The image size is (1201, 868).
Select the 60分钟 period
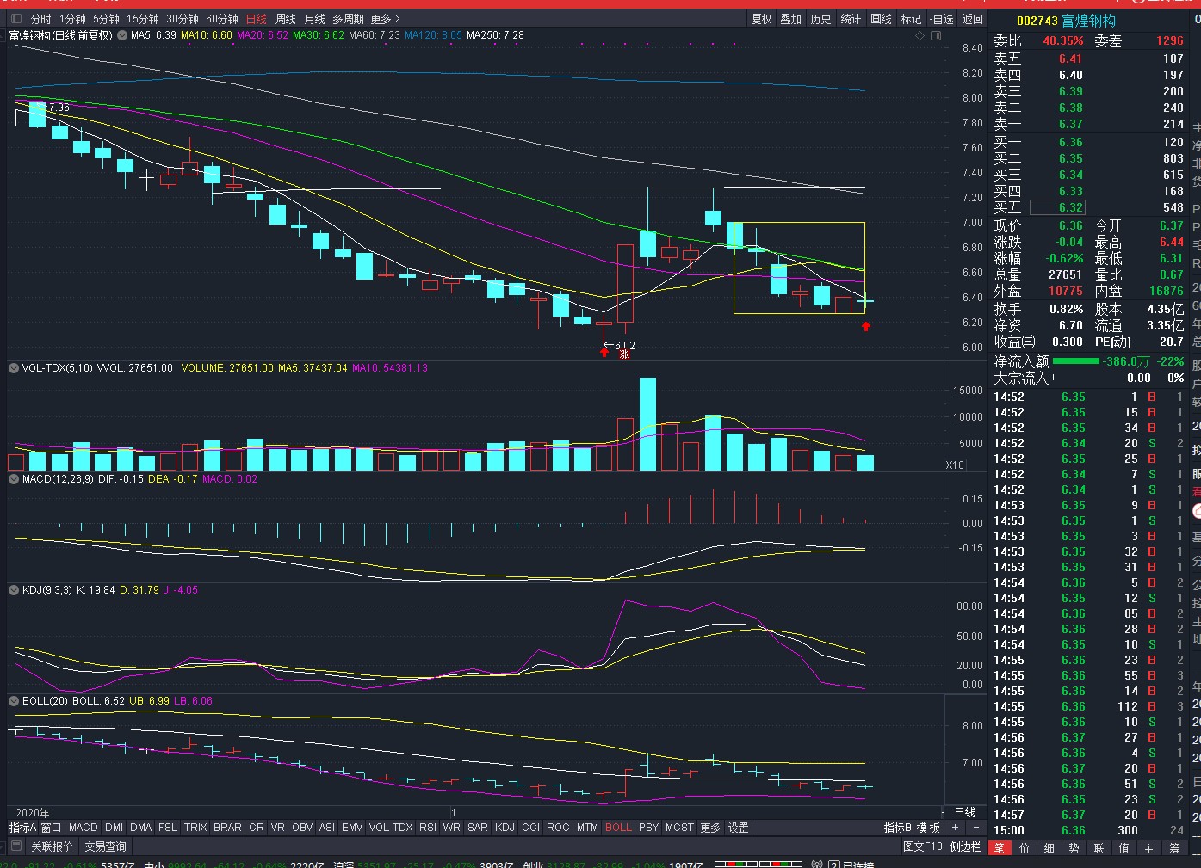coord(222,19)
